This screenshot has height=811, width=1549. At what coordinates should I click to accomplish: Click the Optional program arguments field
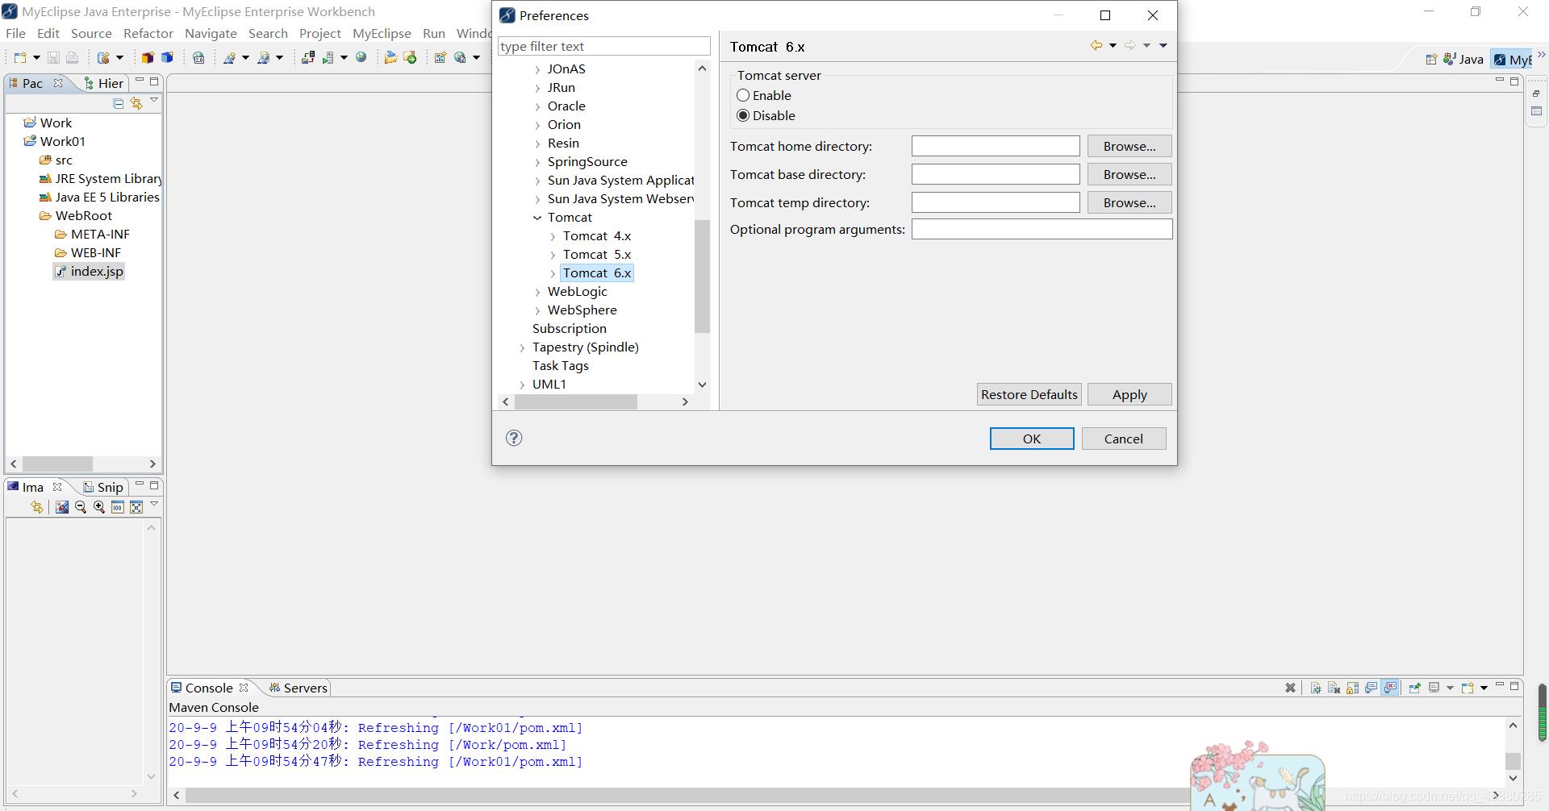click(x=1042, y=229)
